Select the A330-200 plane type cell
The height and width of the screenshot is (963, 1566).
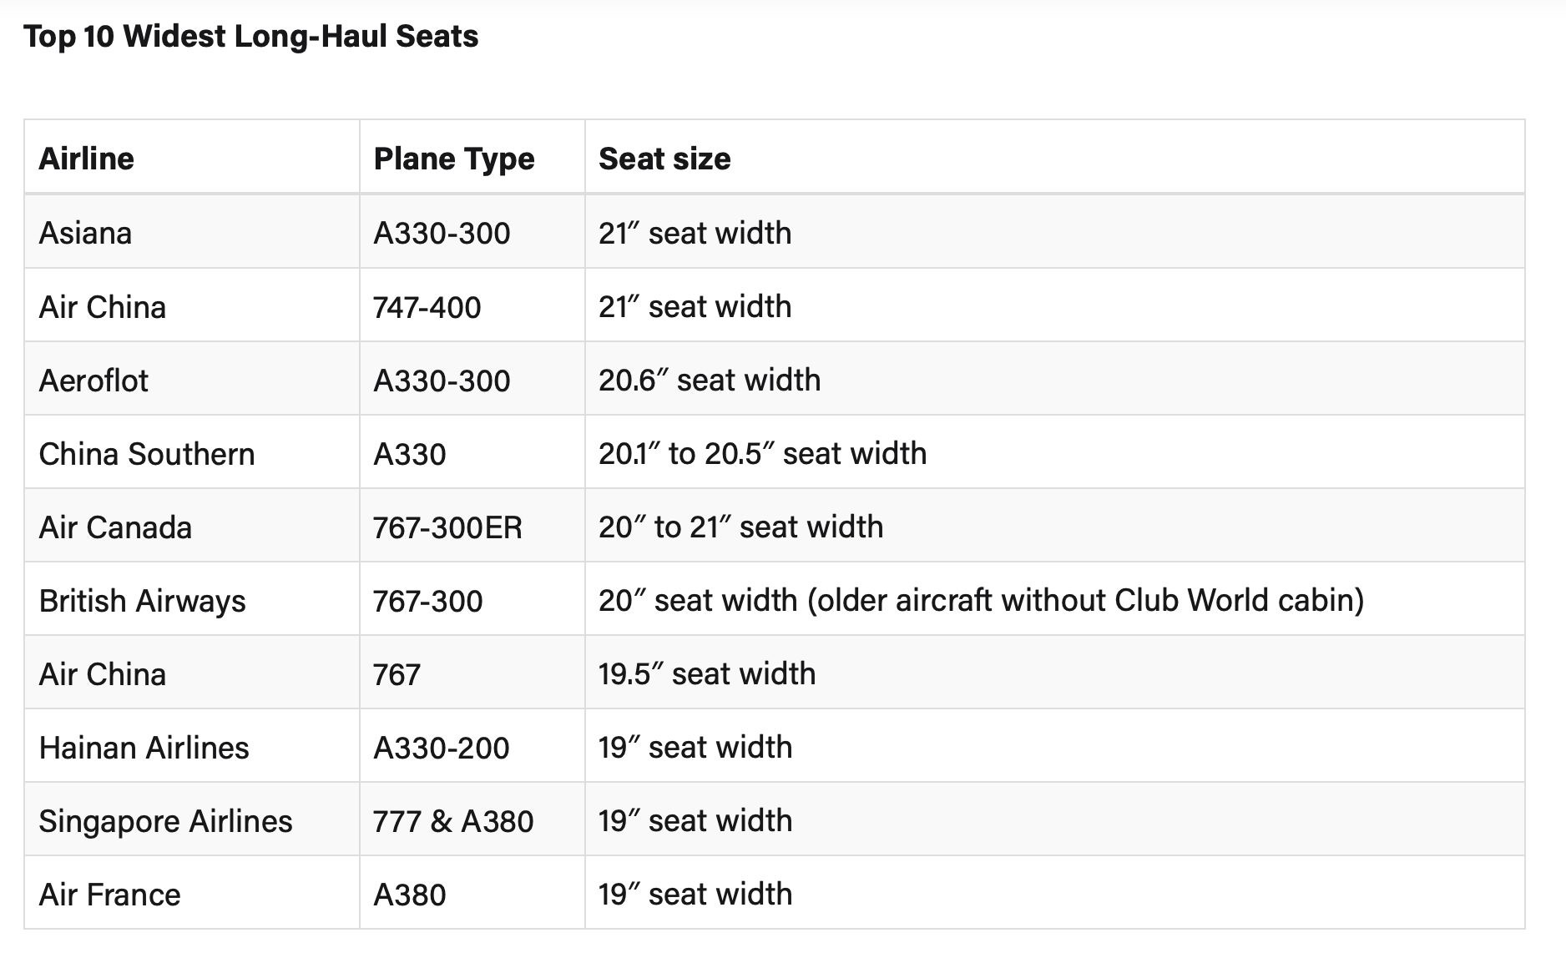tap(472, 746)
